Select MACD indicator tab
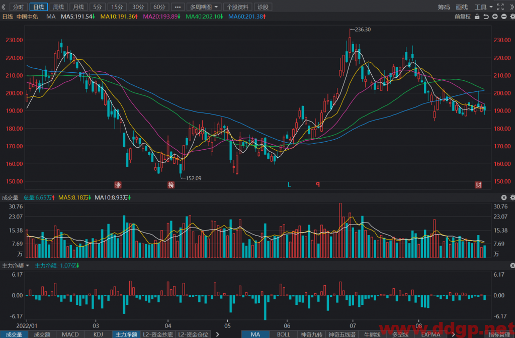This screenshot has width=515, height=338. pos(70,334)
